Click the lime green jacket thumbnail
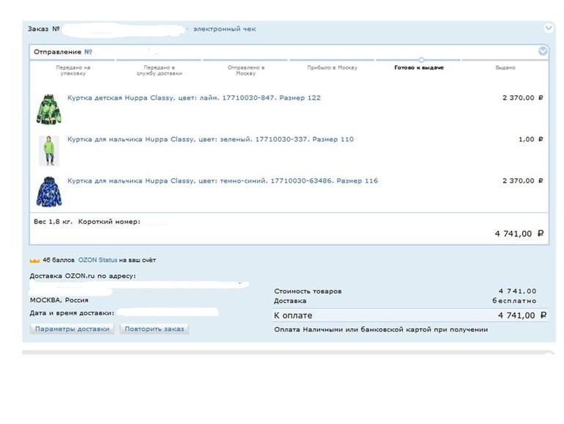 pos(49,109)
